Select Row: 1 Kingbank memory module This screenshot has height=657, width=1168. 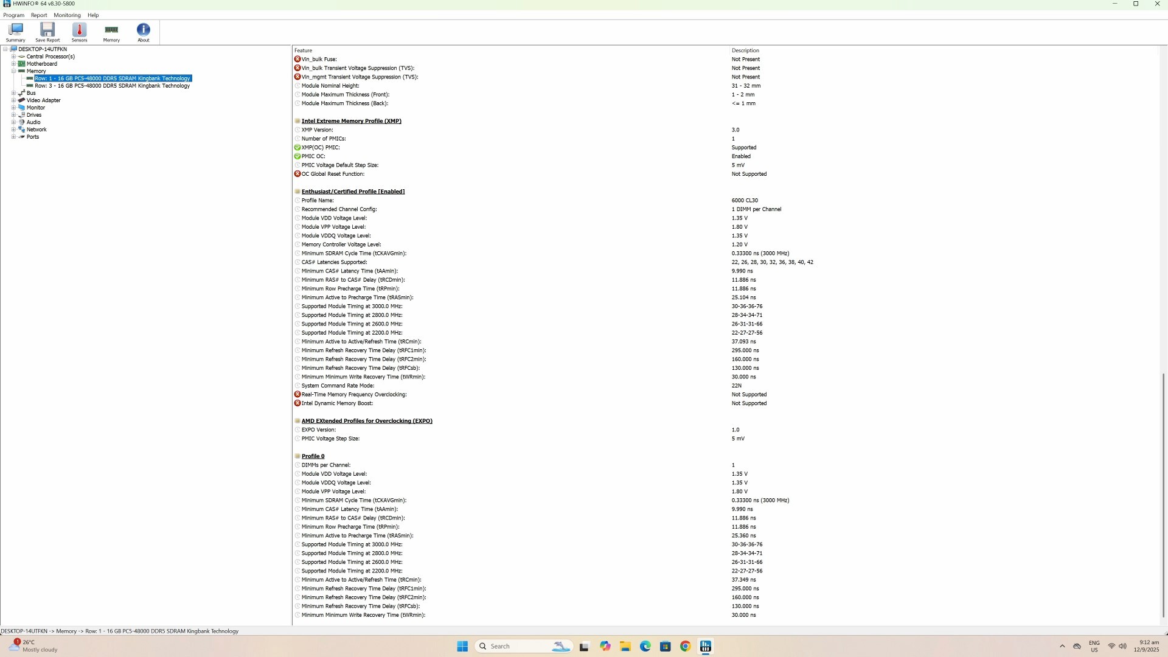pyautogui.click(x=113, y=78)
